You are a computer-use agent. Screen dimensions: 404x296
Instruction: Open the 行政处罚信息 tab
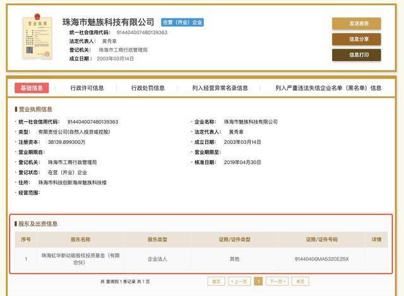(148, 88)
